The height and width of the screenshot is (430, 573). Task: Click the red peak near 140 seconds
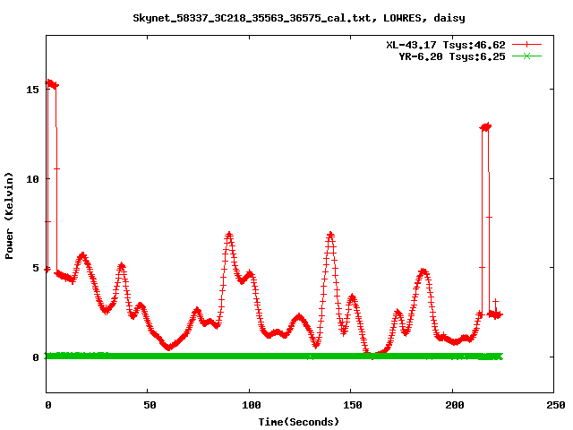[330, 235]
